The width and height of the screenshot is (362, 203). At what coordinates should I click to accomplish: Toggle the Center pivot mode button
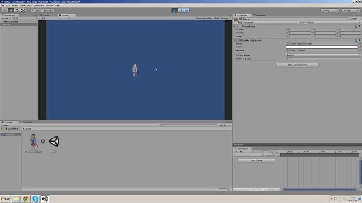[36, 11]
